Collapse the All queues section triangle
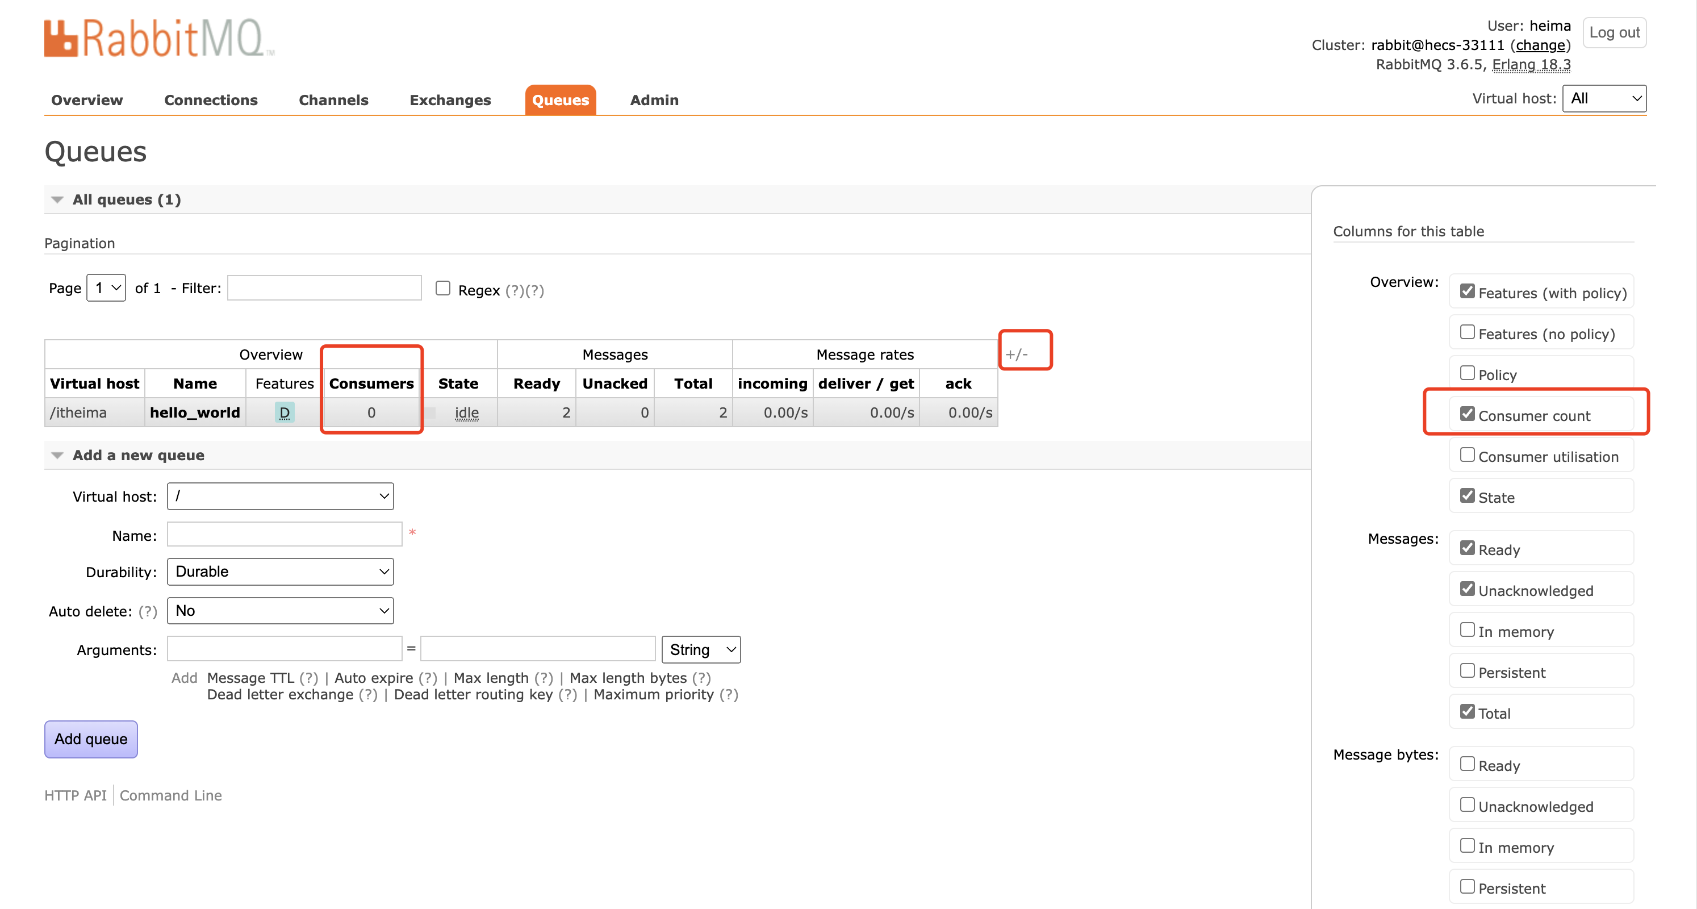This screenshot has width=1697, height=909. click(57, 200)
